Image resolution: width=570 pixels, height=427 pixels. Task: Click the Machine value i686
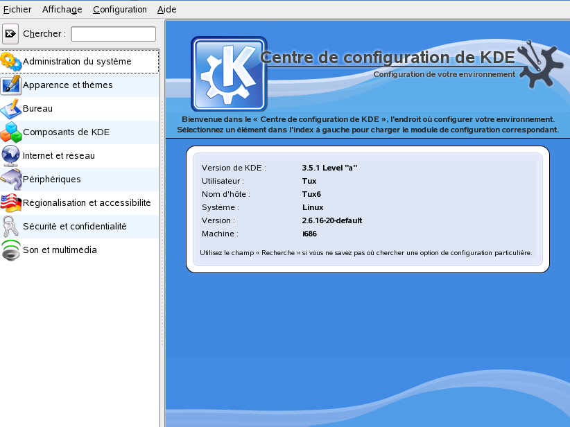(309, 234)
